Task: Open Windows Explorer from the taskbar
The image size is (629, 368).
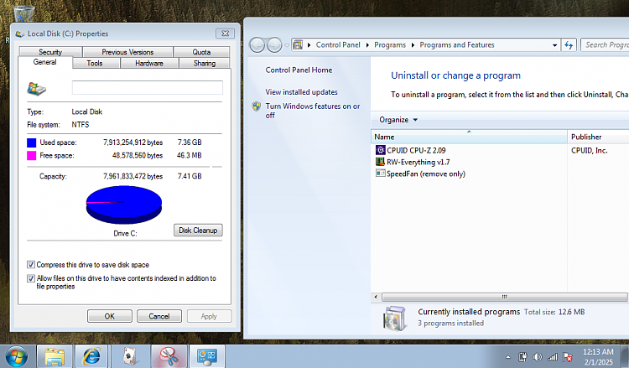Action: click(x=55, y=356)
